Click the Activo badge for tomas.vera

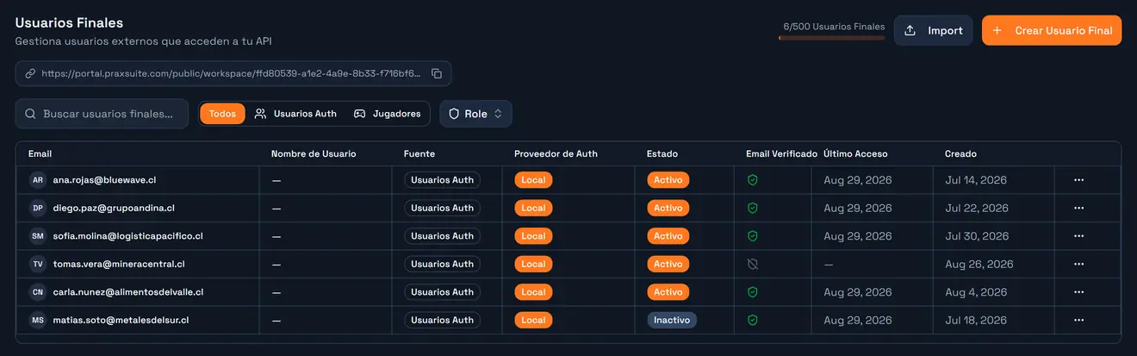pos(668,264)
